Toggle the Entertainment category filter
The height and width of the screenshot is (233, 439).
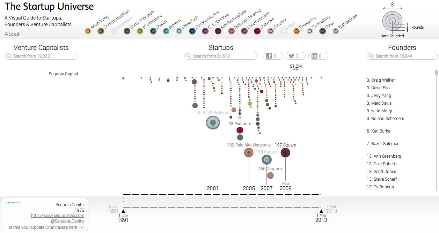point(244,31)
